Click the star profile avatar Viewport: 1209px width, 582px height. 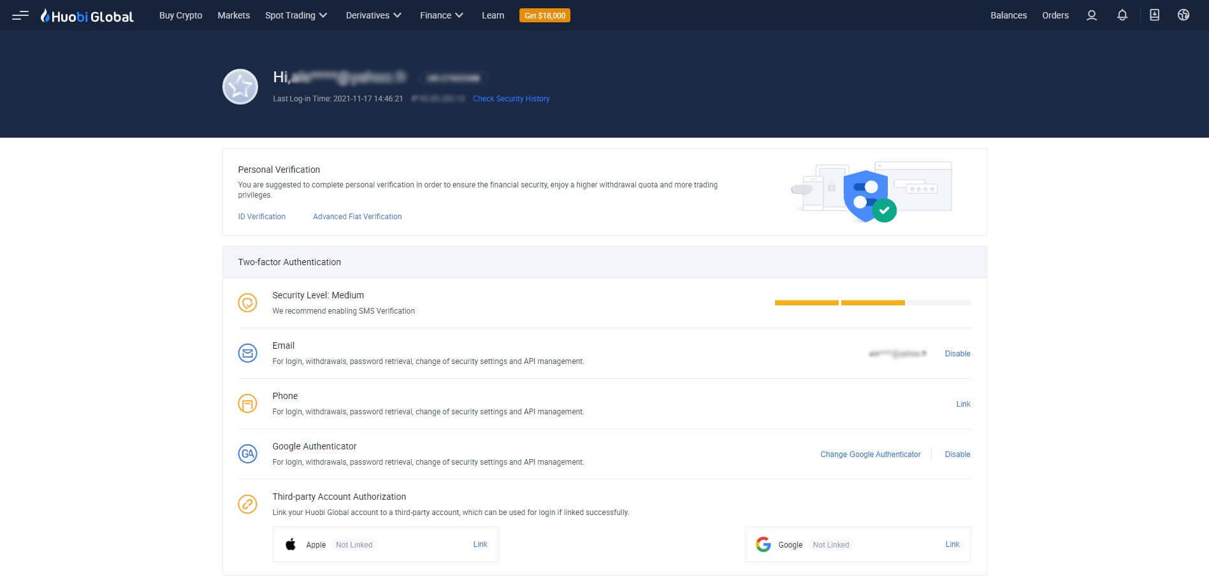[240, 87]
